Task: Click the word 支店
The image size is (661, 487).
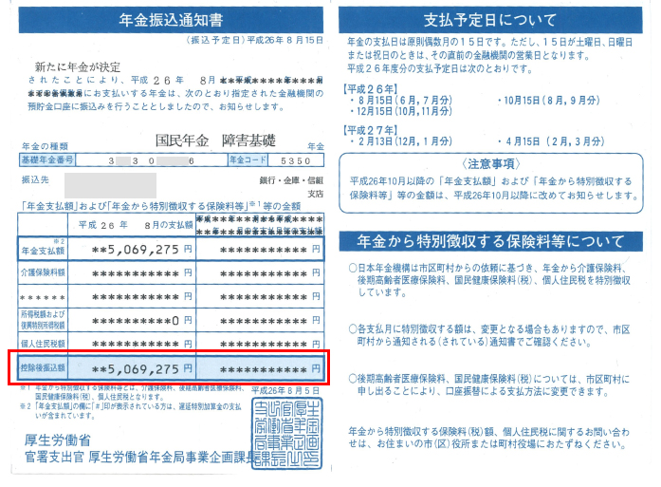Action: coord(315,194)
